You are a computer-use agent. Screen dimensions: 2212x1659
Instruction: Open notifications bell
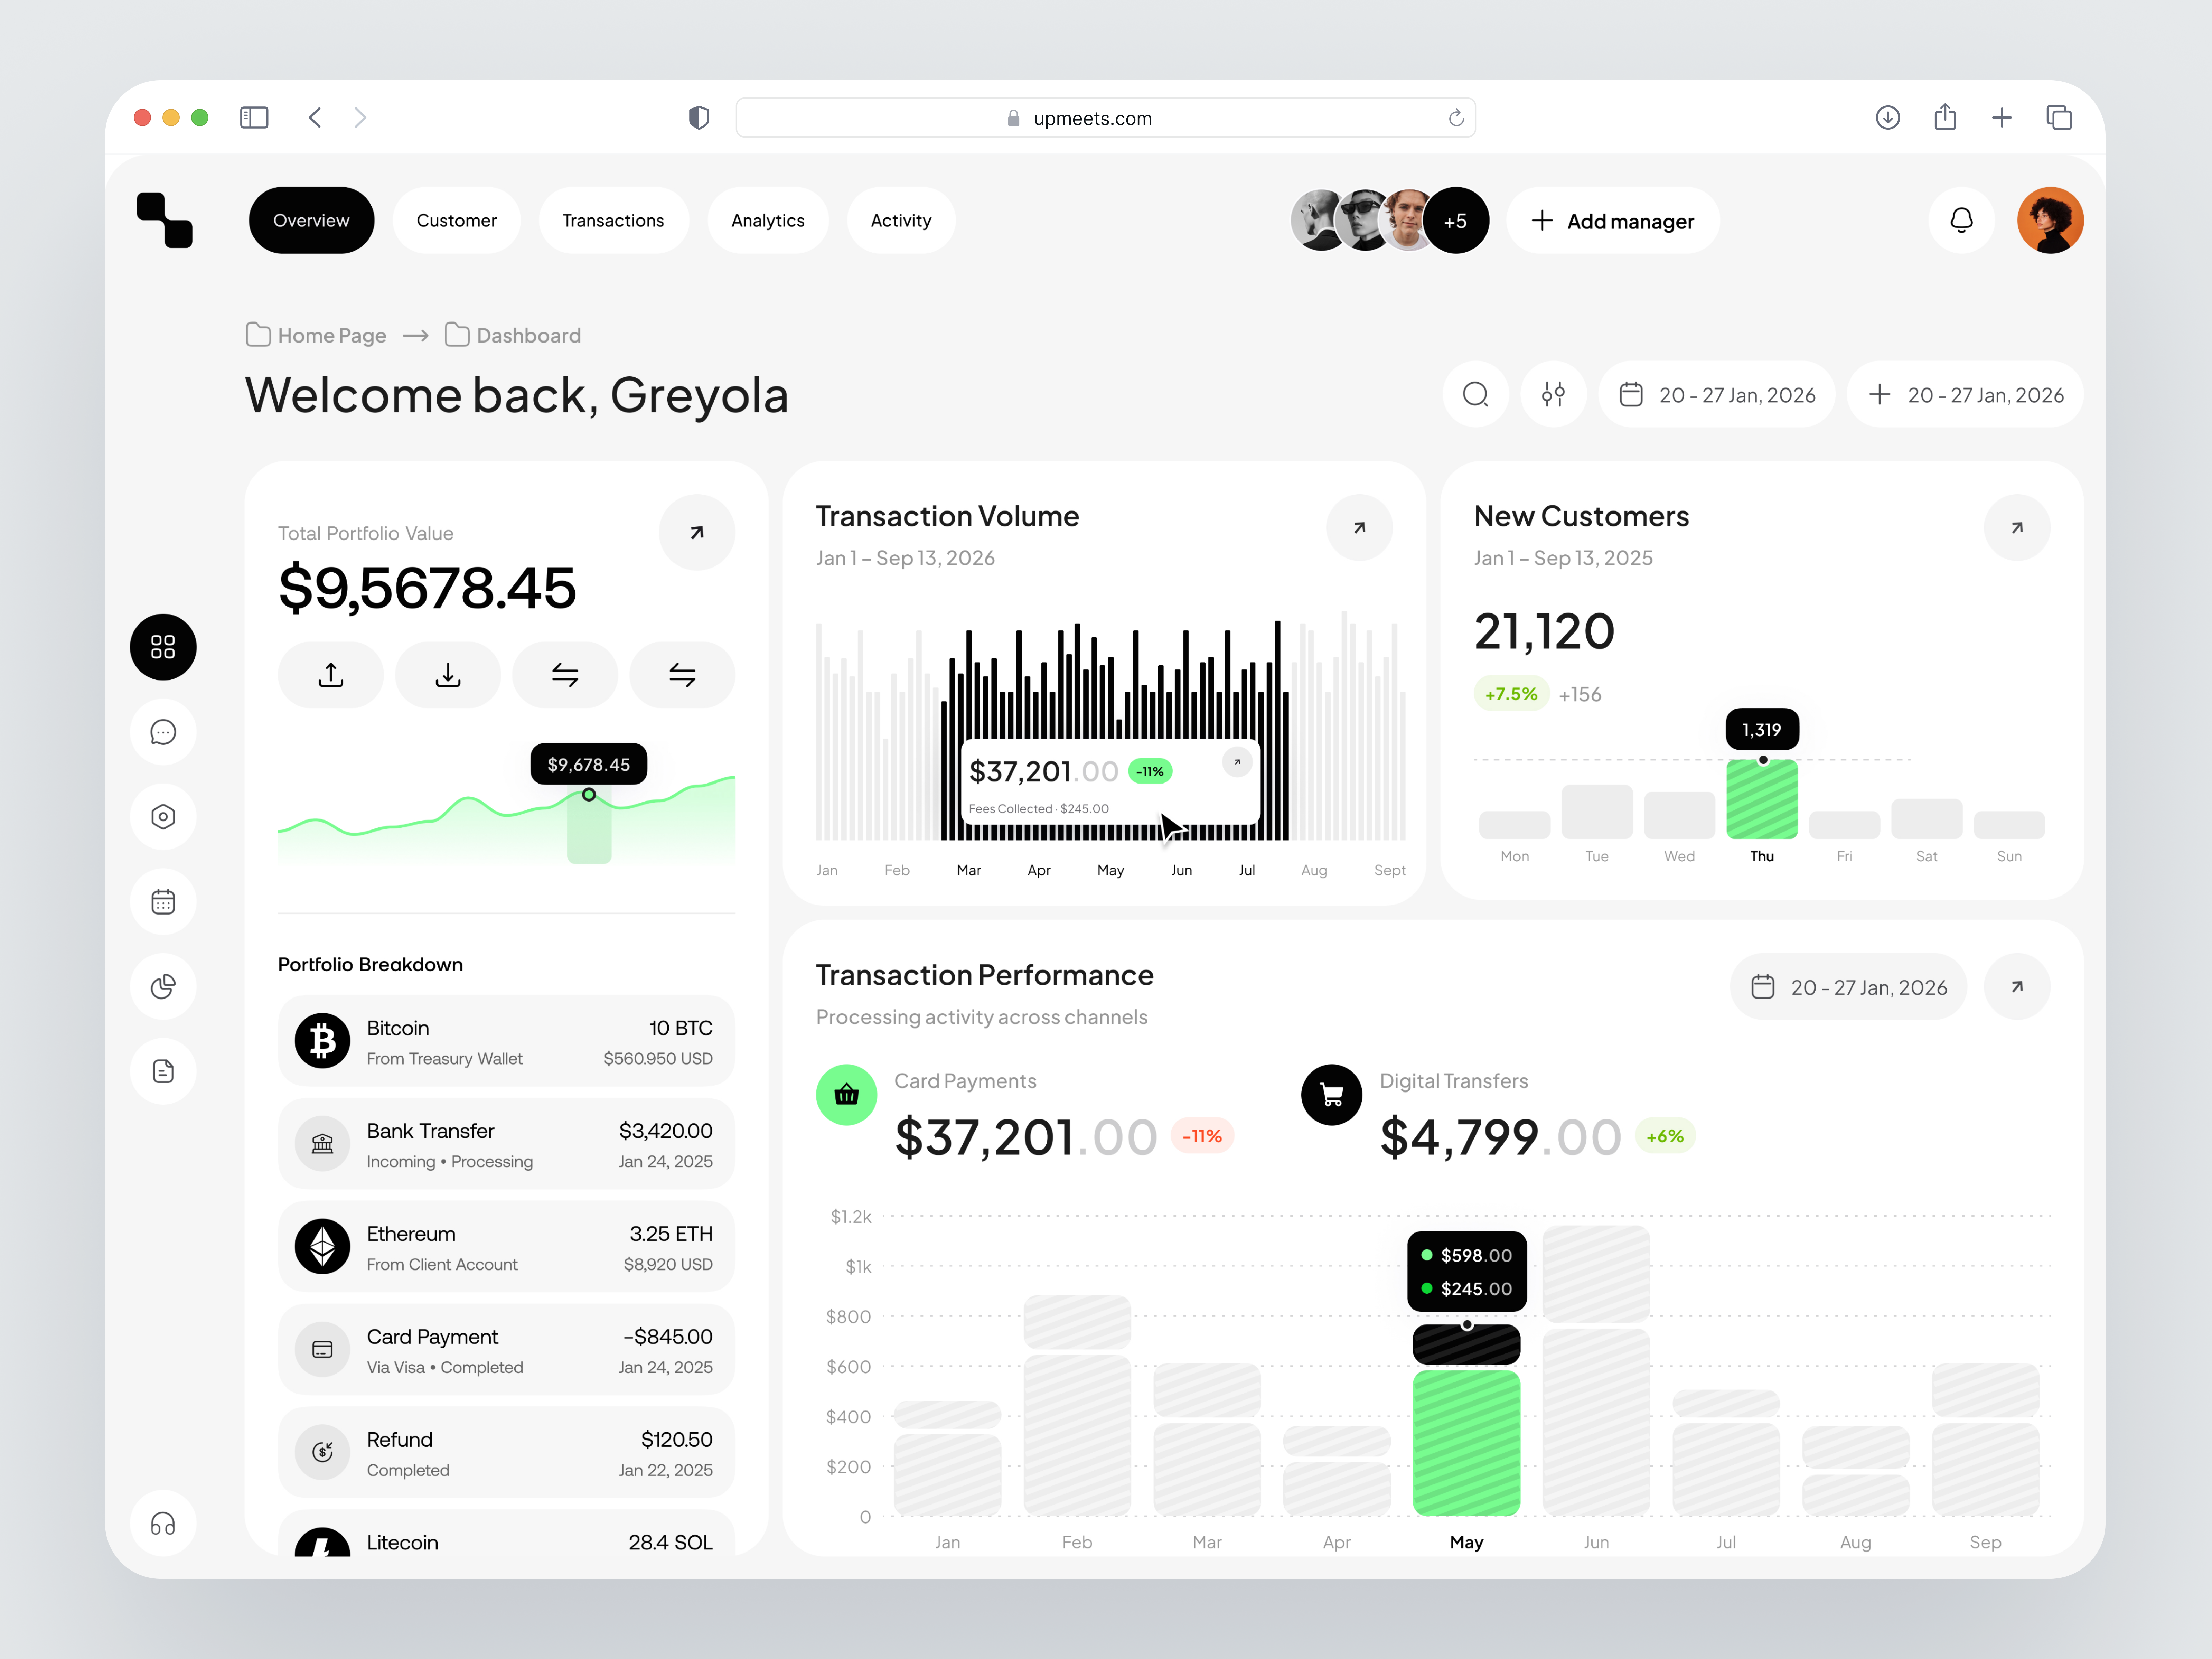1962,220
